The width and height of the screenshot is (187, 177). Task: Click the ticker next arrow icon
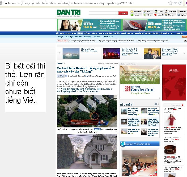tap(185, 41)
